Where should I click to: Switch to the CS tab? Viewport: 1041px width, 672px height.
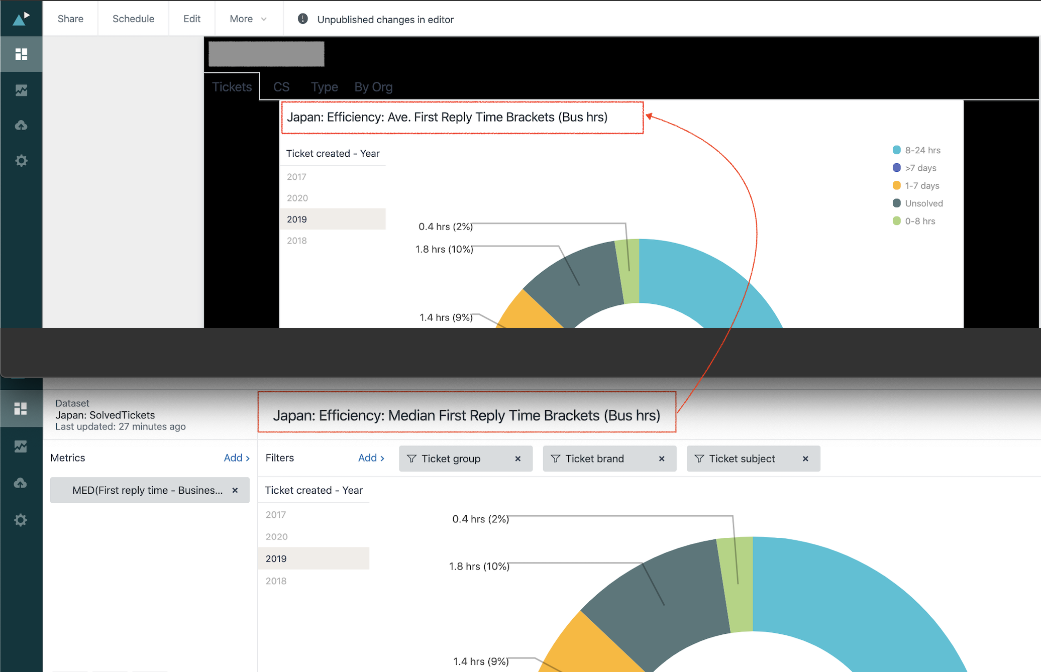click(x=281, y=87)
